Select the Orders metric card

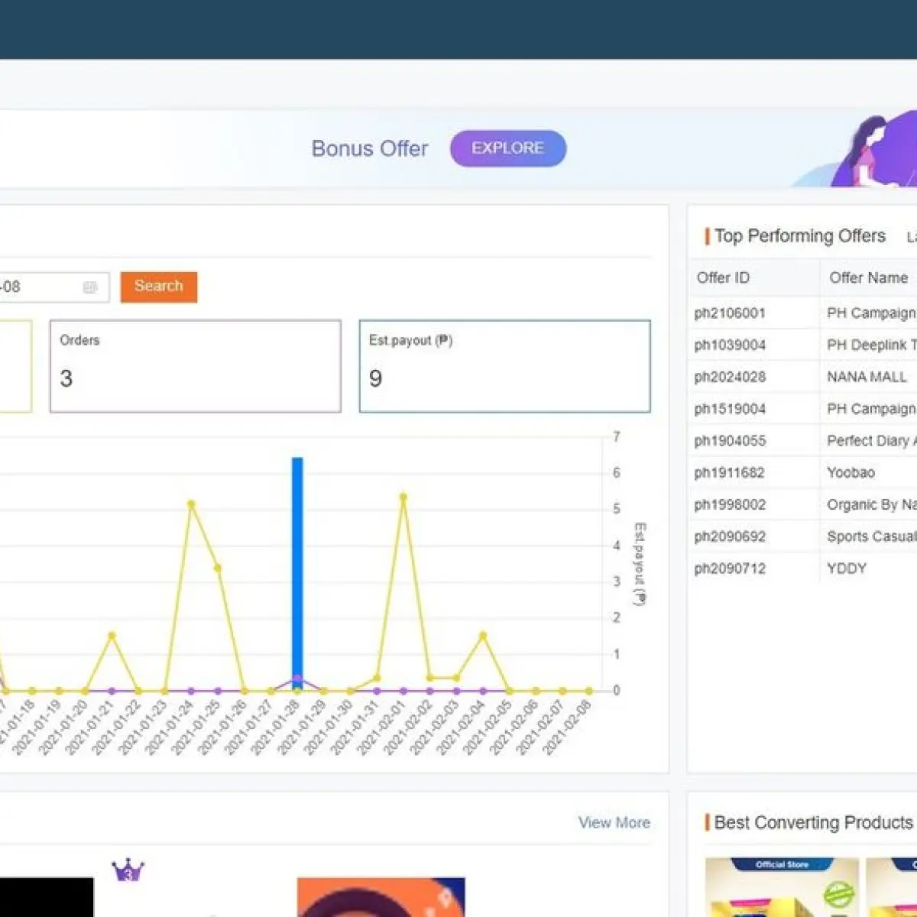click(196, 366)
